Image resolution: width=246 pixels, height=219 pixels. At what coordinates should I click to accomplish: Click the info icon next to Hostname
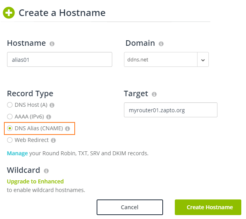tap(52, 44)
